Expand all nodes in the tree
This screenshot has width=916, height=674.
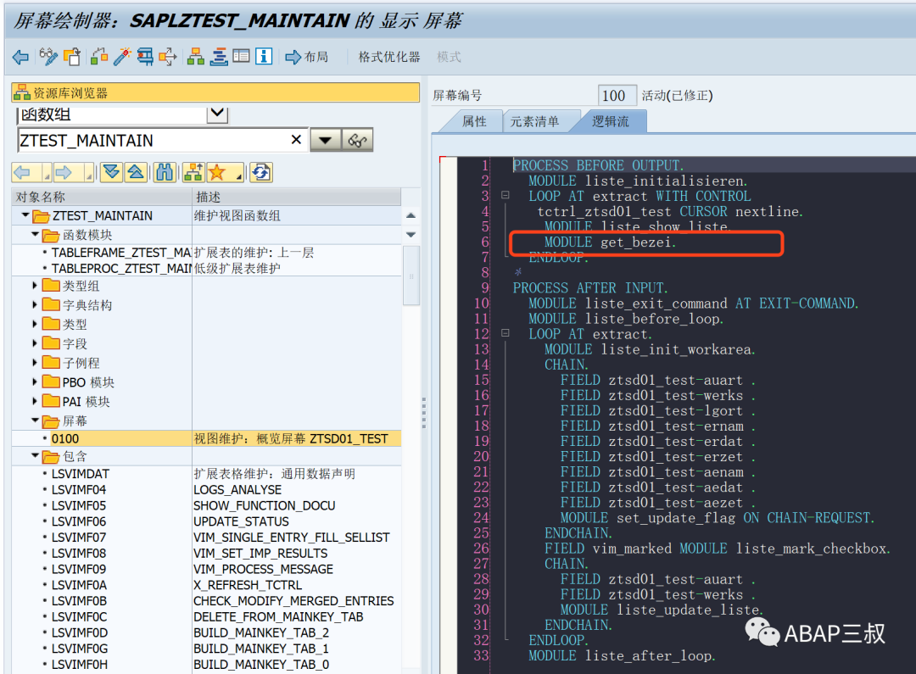111,172
